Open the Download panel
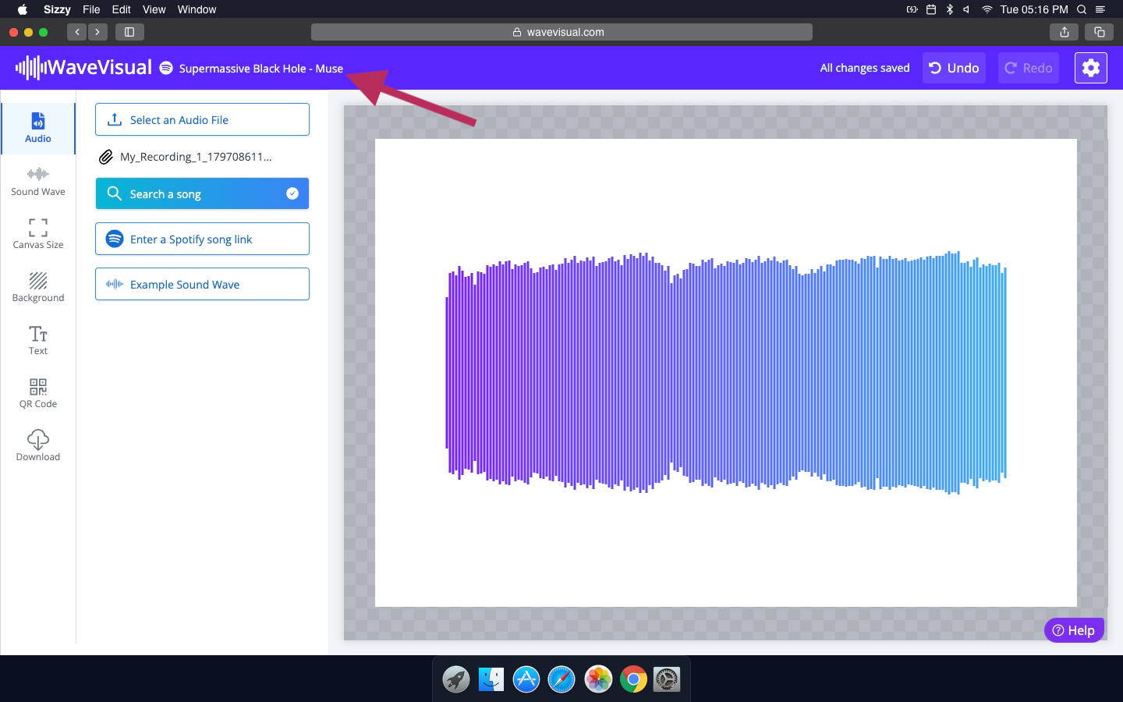The width and height of the screenshot is (1123, 702). tap(37, 445)
